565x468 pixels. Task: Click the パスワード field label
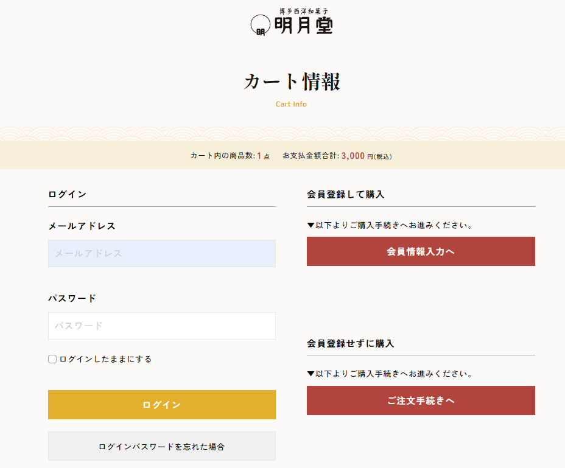72,298
